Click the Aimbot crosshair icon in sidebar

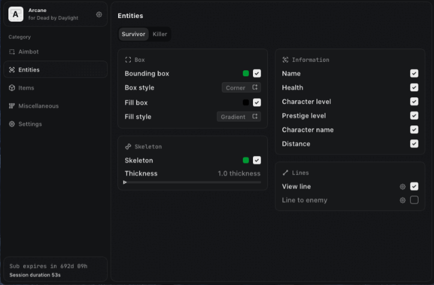12,52
